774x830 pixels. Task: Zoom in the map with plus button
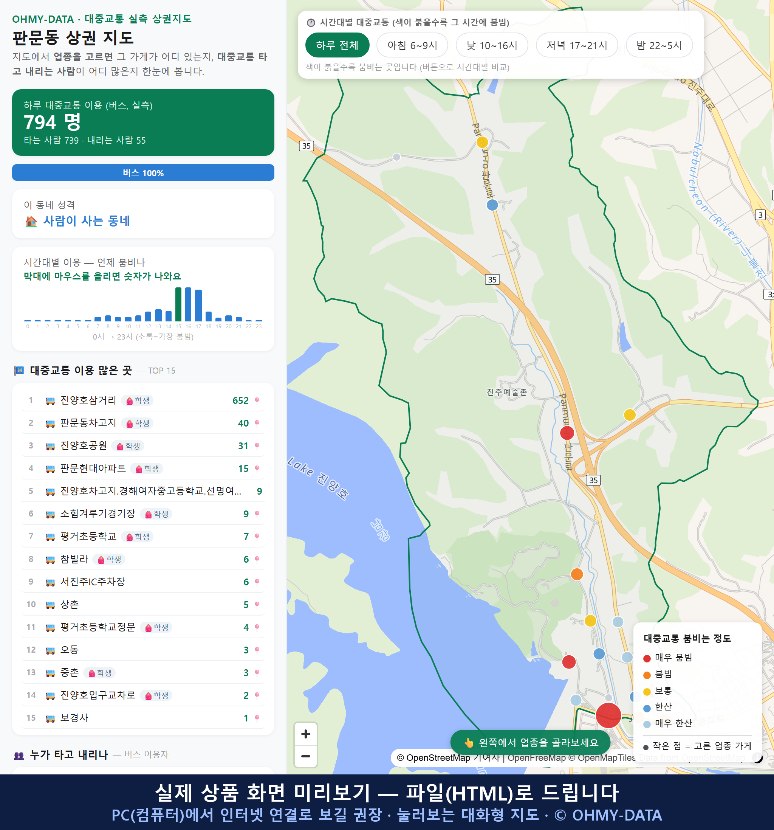(x=305, y=734)
